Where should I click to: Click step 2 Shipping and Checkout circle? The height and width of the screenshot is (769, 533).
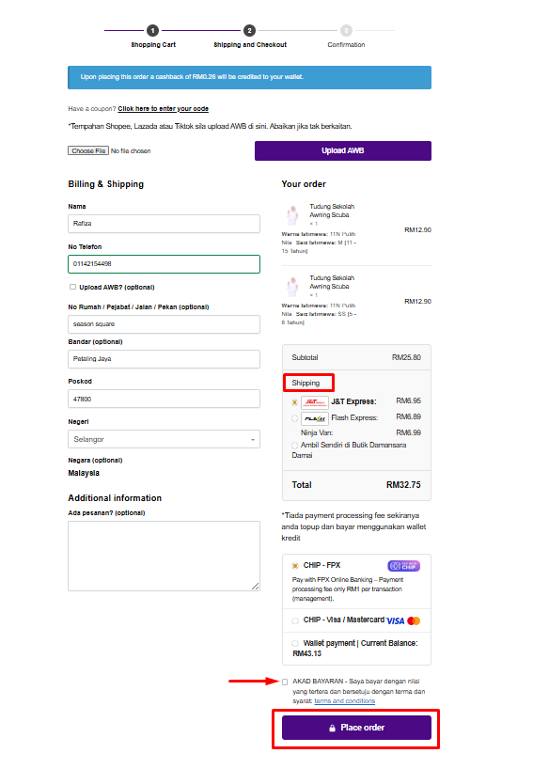[250, 31]
